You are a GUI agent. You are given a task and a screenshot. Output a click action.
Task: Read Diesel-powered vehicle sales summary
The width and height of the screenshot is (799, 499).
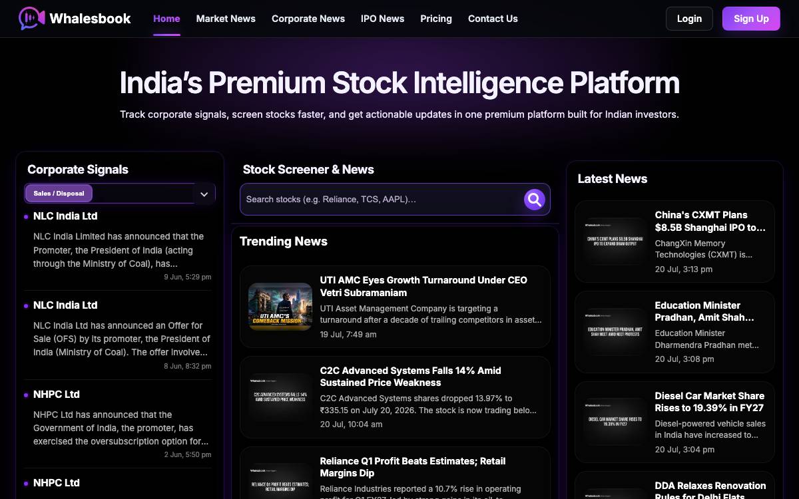coord(710,429)
